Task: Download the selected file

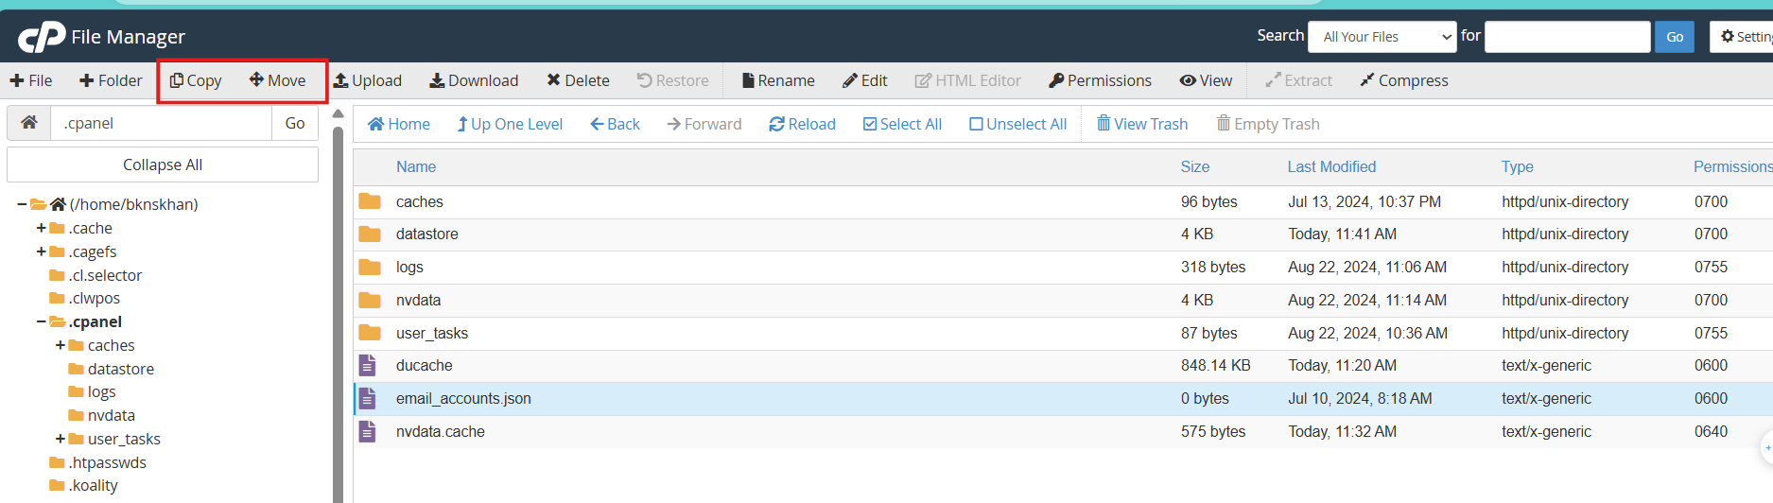Action: pos(474,80)
